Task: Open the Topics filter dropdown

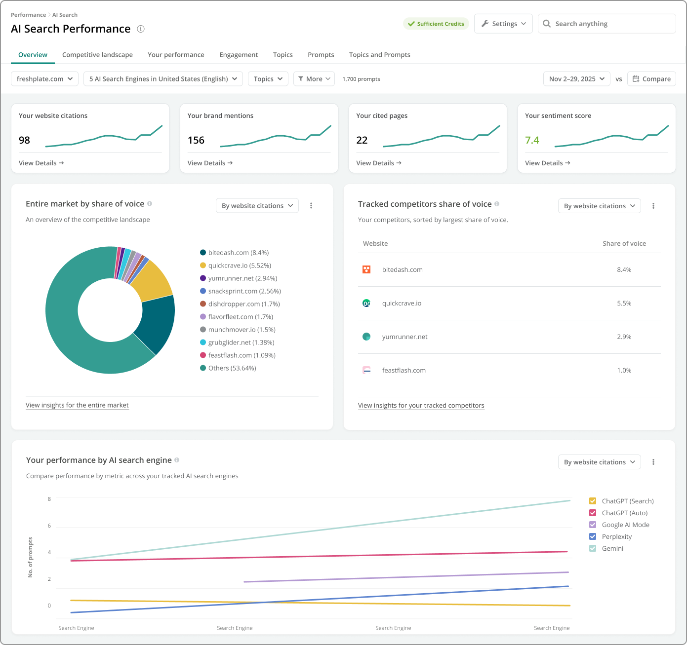Action: [268, 79]
